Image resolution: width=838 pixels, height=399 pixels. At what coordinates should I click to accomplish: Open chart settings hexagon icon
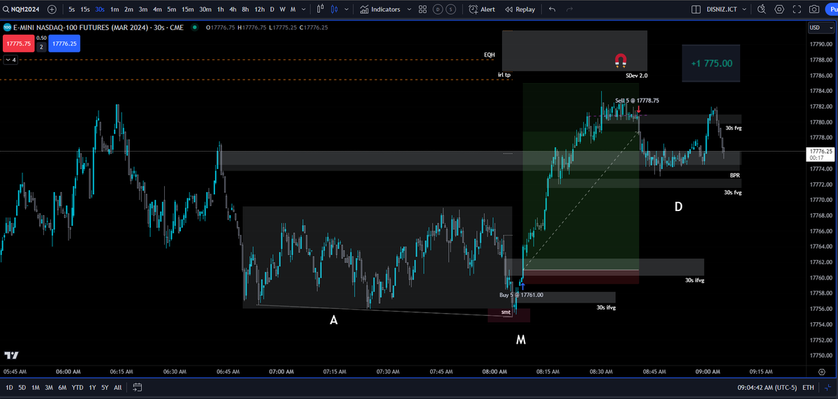pyautogui.click(x=779, y=9)
